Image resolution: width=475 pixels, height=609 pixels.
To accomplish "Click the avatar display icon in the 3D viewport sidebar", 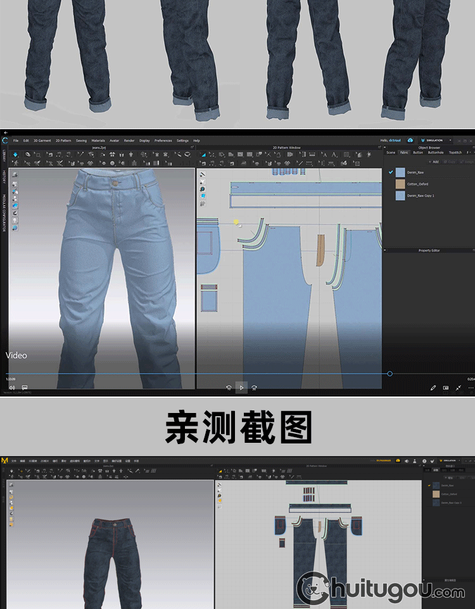I will point(15,199).
